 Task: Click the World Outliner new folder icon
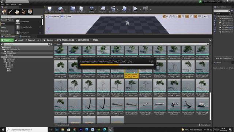(232, 11)
